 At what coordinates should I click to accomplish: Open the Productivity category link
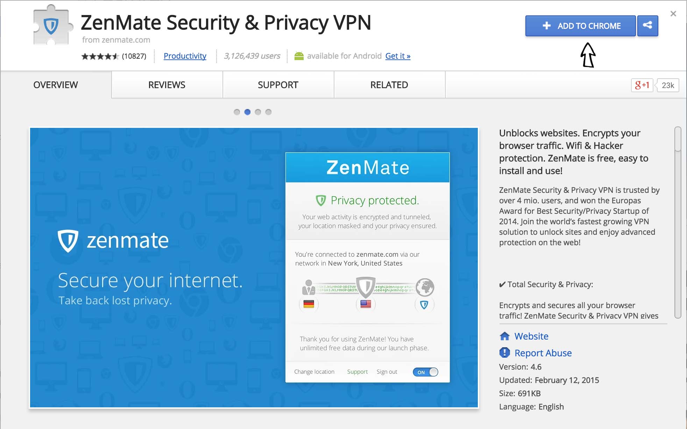(x=185, y=56)
